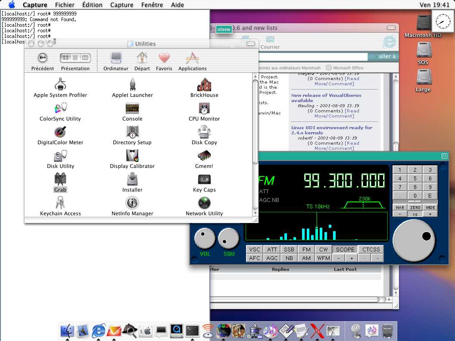Viewport: 455px width, 341px height.
Task: Open the Installer utility
Action: pyautogui.click(x=132, y=179)
